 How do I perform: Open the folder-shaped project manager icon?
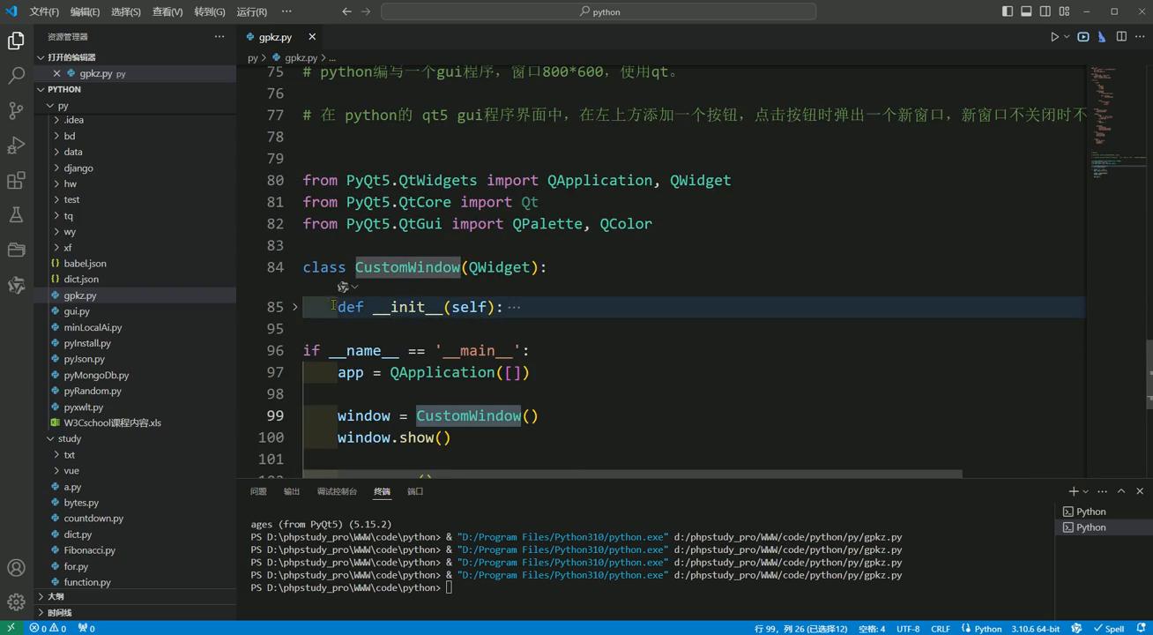click(x=16, y=250)
